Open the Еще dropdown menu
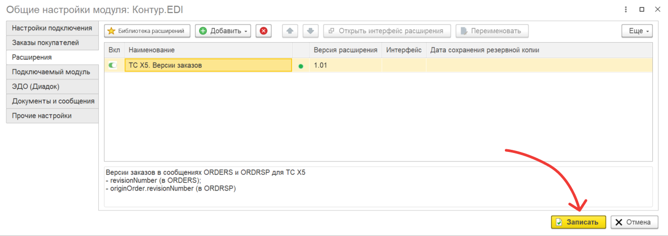The height and width of the screenshot is (236, 668). (x=637, y=31)
